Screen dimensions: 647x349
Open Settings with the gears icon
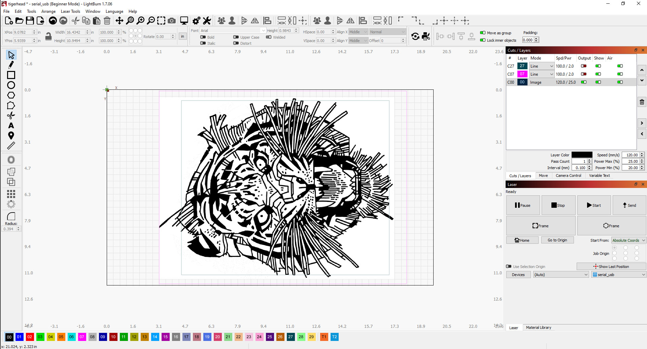[x=197, y=21]
